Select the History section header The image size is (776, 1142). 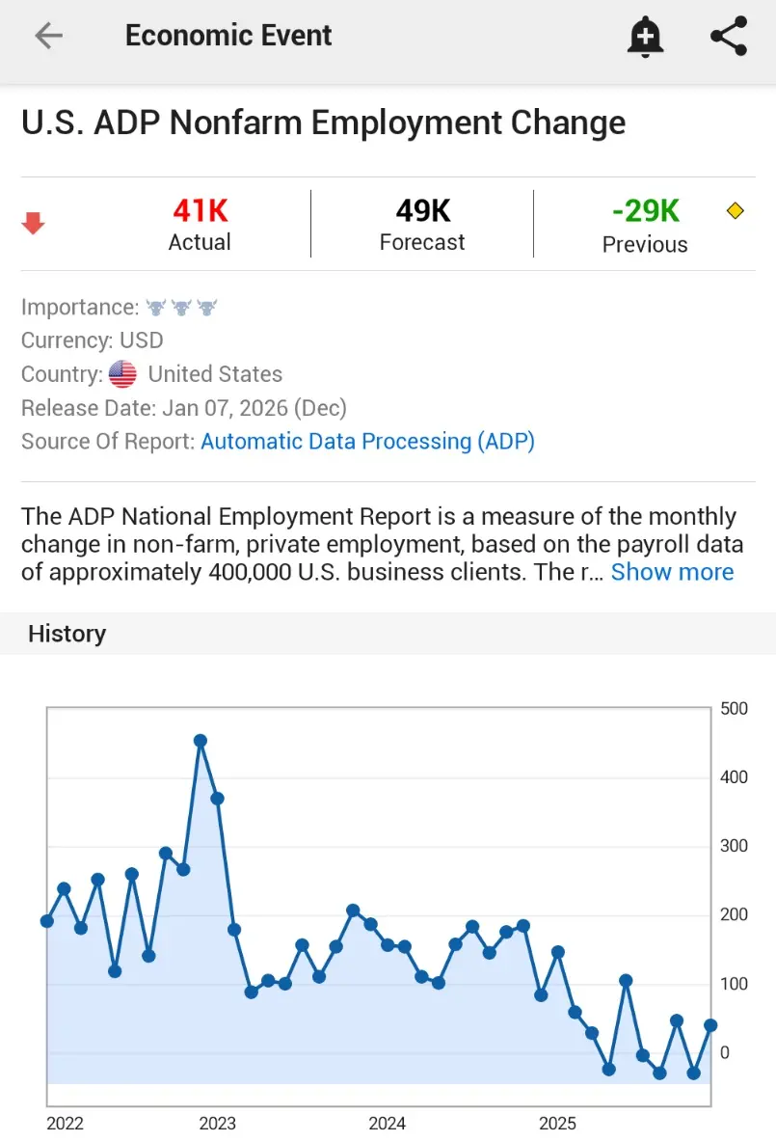pos(67,634)
